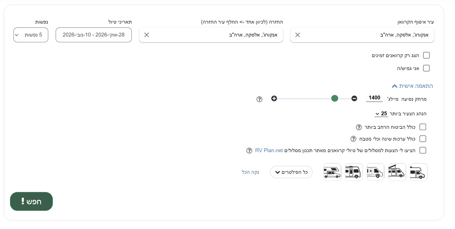Click the green 'חפש !' search button
455x229 pixels.
tap(31, 202)
